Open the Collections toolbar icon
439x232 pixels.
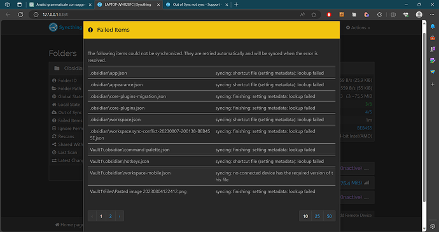point(354,15)
